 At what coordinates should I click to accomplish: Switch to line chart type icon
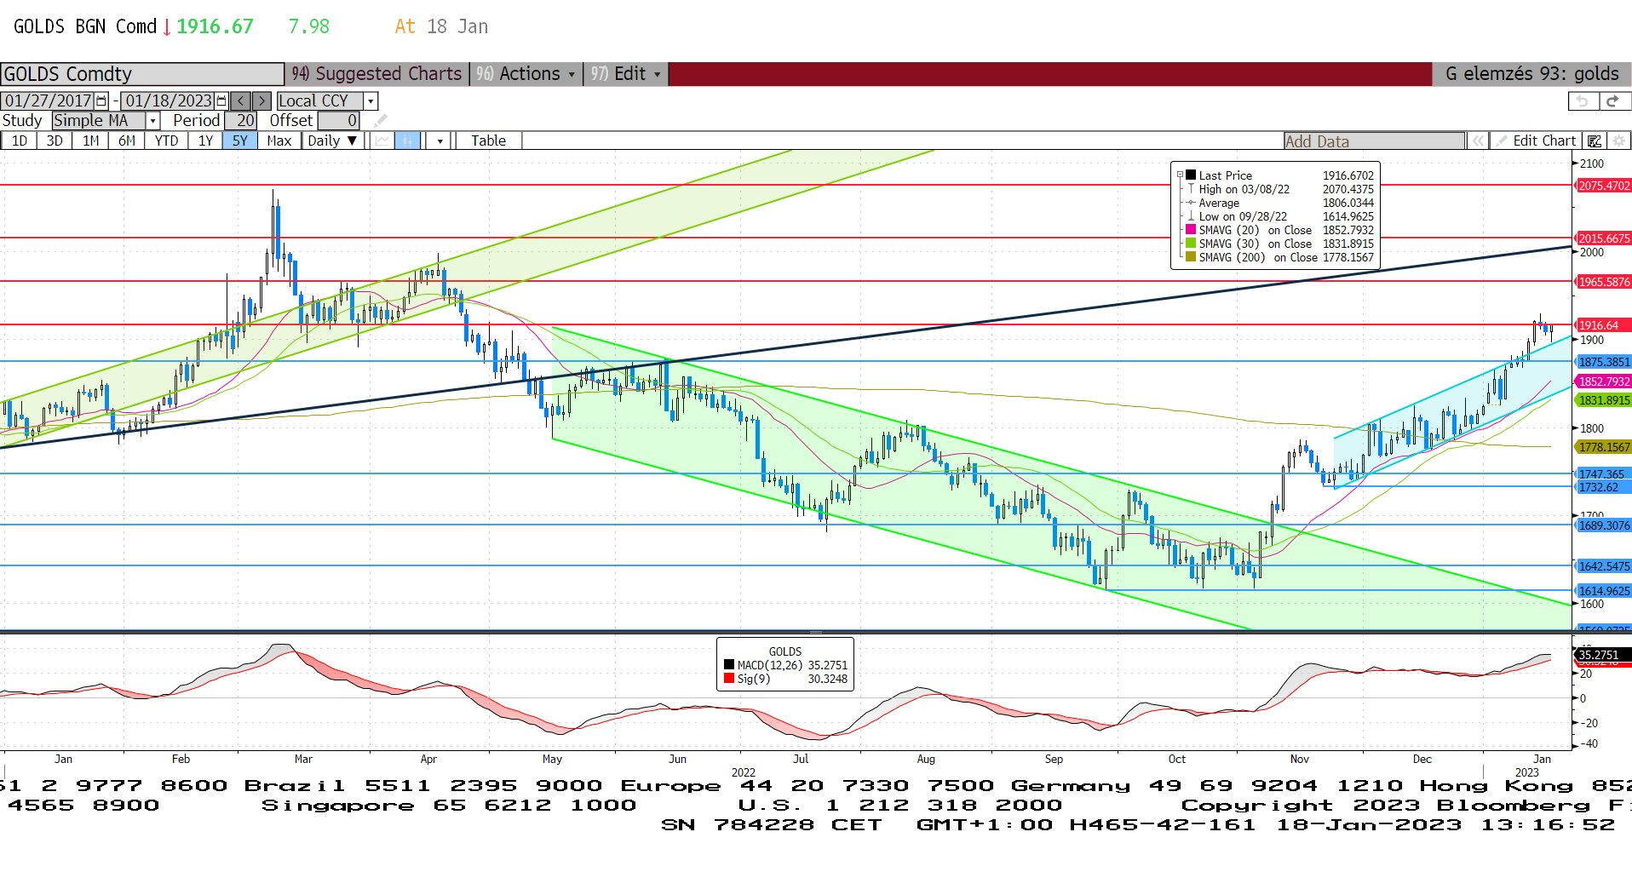pos(382,141)
